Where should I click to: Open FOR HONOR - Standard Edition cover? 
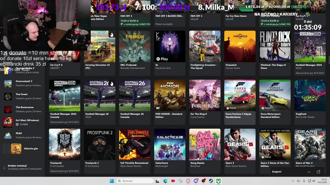click(x=170, y=95)
